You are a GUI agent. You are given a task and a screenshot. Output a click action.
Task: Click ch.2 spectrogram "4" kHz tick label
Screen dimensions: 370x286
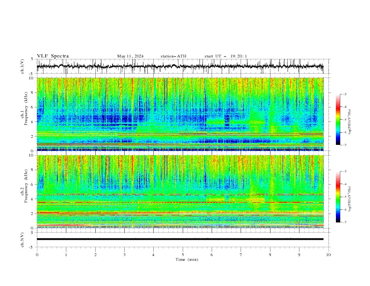[x=33, y=199]
